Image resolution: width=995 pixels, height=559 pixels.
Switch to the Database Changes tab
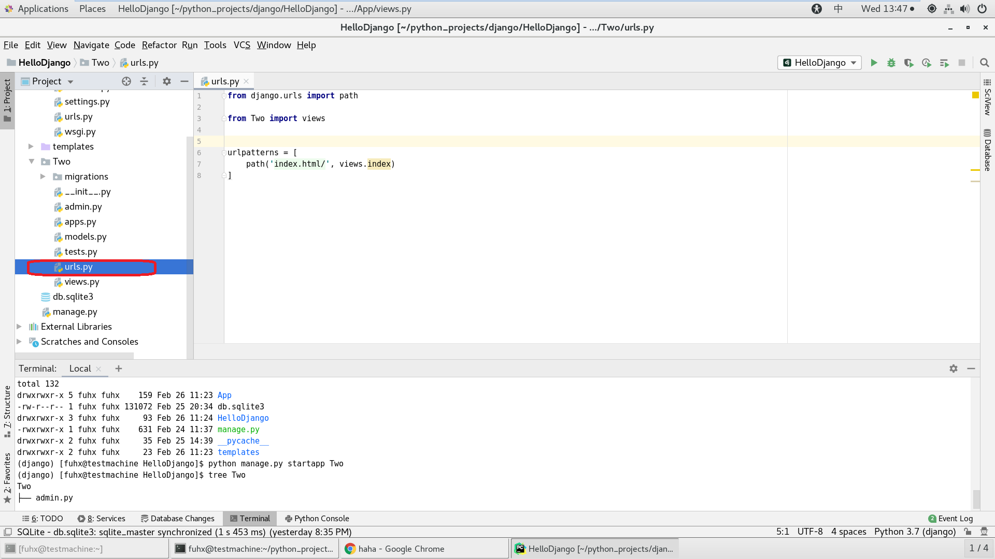(178, 519)
